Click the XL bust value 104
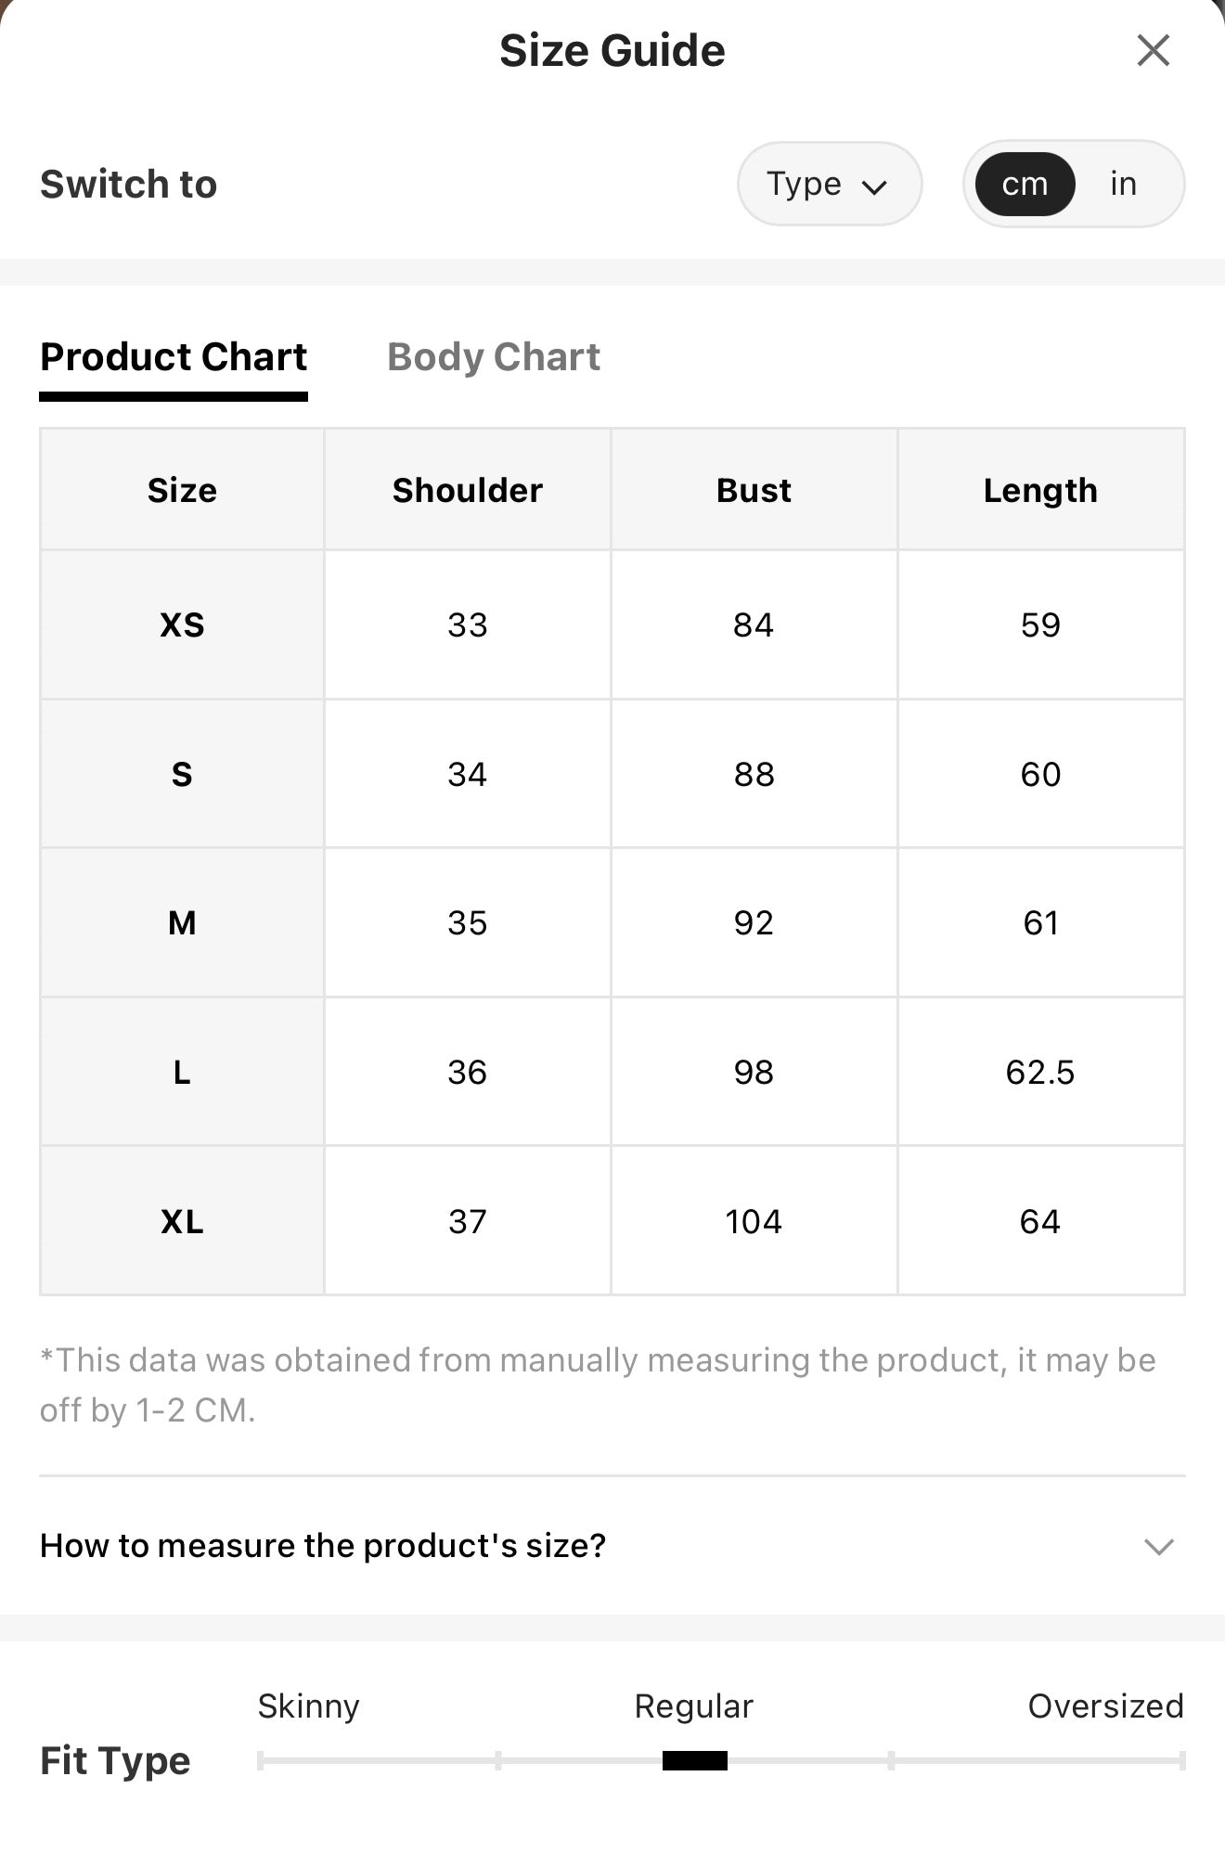1225x1854 pixels. tap(754, 1221)
